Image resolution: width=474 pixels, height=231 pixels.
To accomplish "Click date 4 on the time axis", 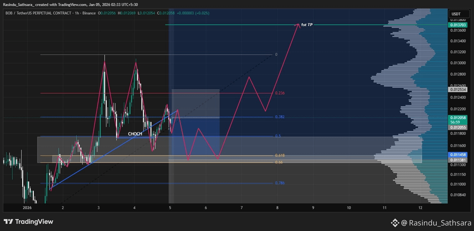I will [135, 208].
